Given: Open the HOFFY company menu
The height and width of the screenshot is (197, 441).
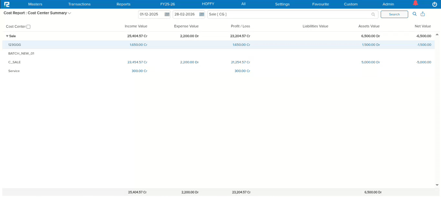Looking at the screenshot, I should pyautogui.click(x=208, y=4).
